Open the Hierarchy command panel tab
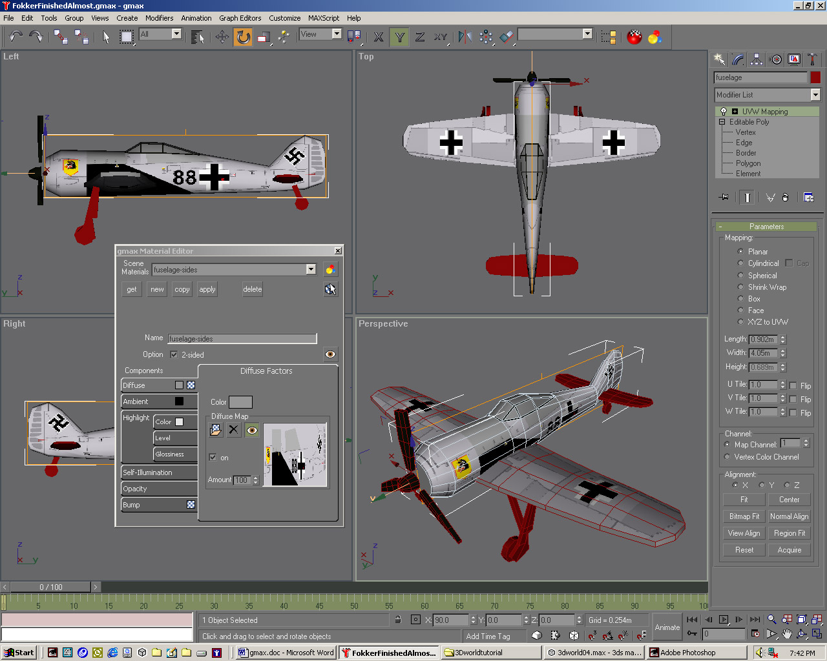The width and height of the screenshot is (827, 661). pyautogui.click(x=757, y=59)
